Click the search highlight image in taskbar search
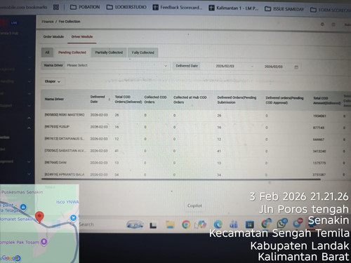The image size is (351, 263). click(135, 224)
